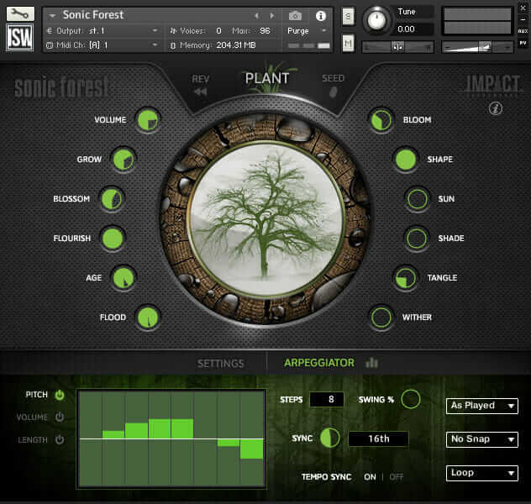
Task: Click the STEPS value field showing 8
Action: (x=327, y=399)
